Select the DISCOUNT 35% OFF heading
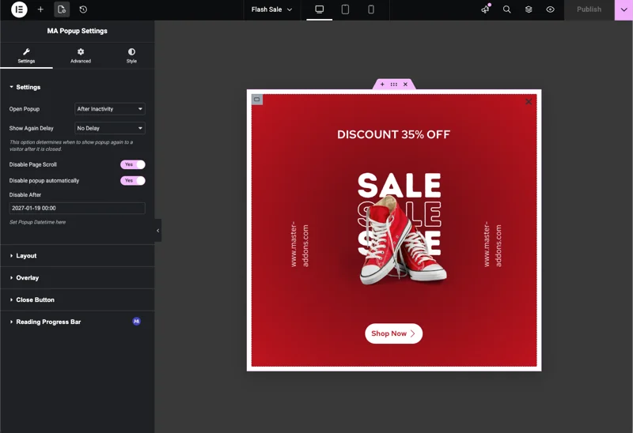This screenshot has width=633, height=433. 393,134
